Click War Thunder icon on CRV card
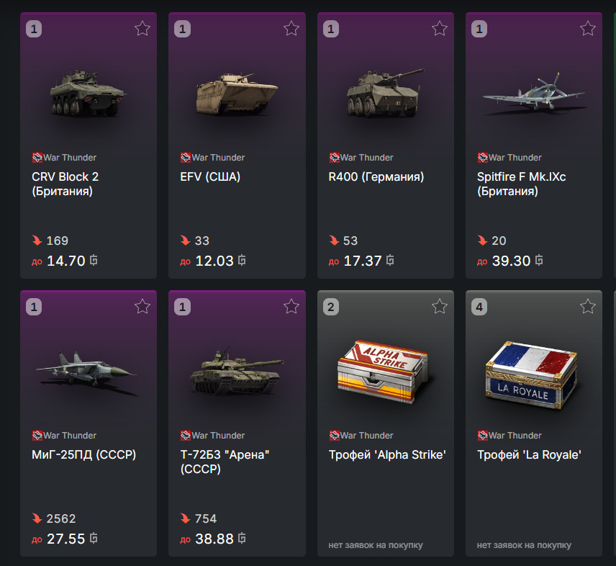The height and width of the screenshot is (566, 616). click(x=37, y=158)
